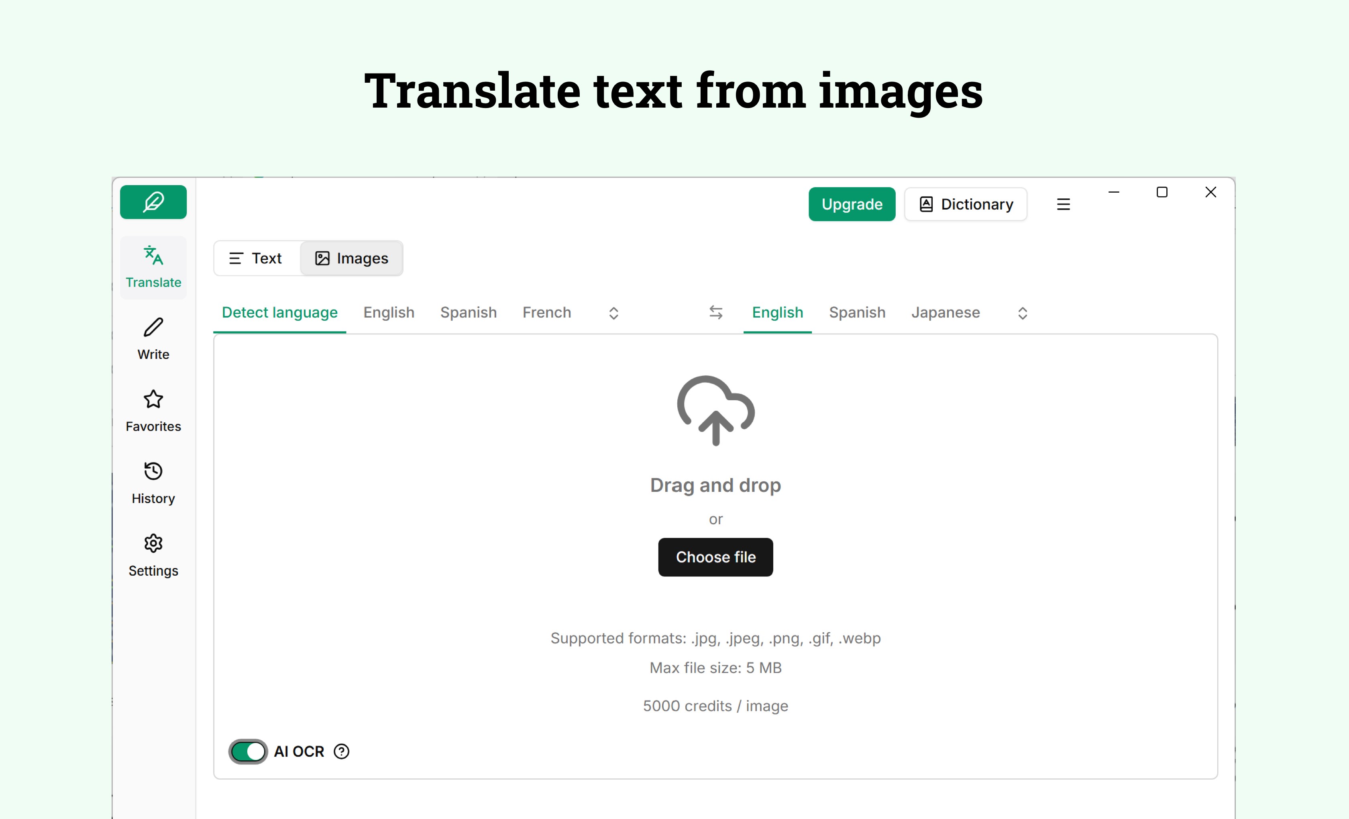The width and height of the screenshot is (1349, 819).
Task: Open the Dictionary
Action: click(965, 204)
